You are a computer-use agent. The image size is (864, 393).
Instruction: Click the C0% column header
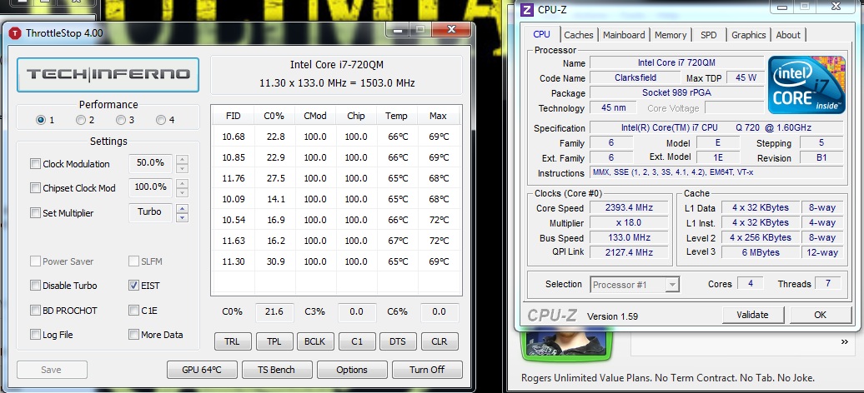point(274,116)
